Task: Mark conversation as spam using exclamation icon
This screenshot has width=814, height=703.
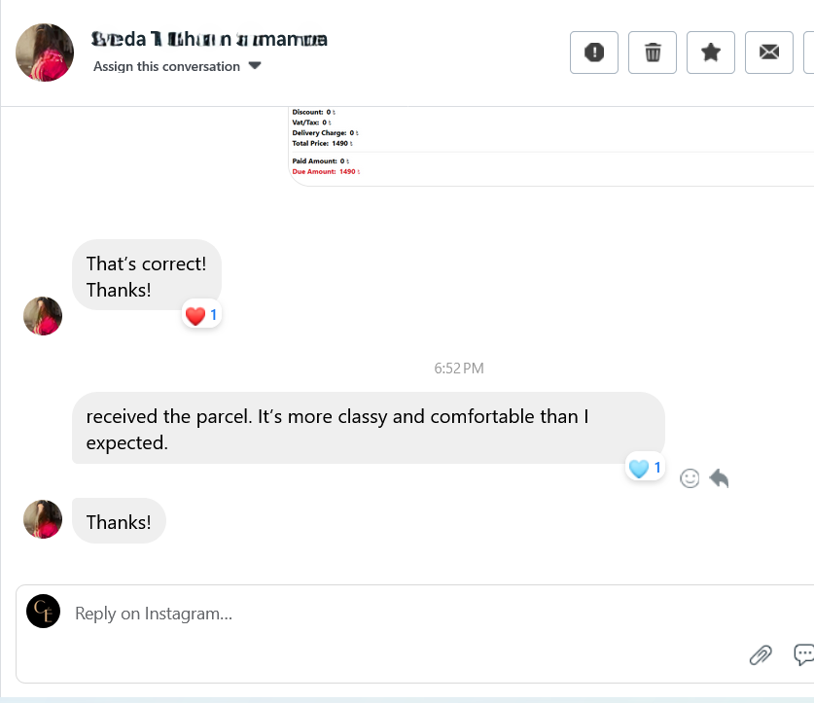Action: pos(594,53)
